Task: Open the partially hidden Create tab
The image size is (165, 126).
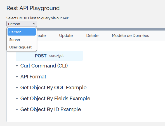Action: (x=41, y=36)
